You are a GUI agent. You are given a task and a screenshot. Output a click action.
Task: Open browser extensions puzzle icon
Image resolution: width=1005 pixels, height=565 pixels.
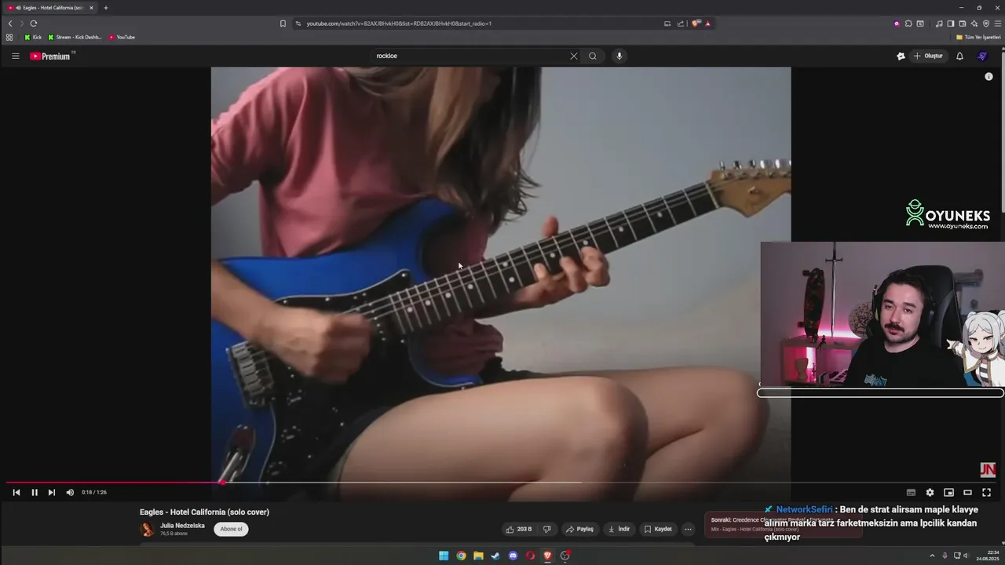click(x=908, y=24)
